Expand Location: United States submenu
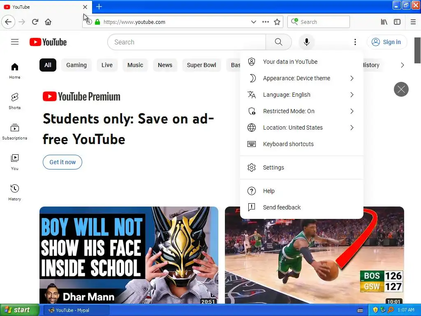 [x=301, y=128]
